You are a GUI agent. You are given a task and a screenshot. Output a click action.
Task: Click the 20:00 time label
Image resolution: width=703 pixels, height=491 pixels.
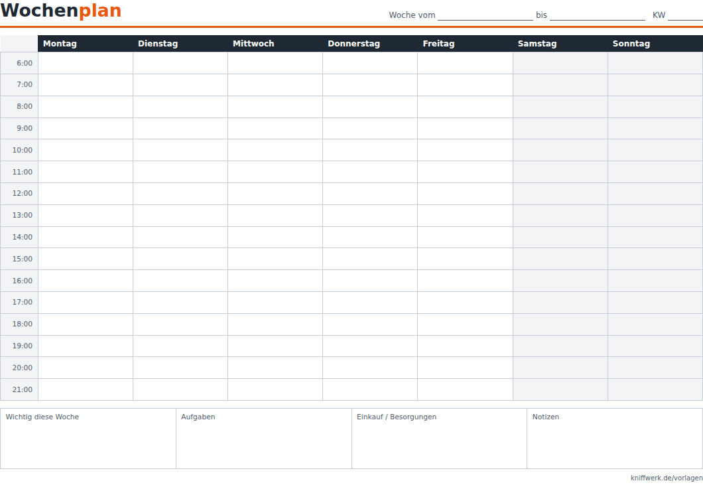click(23, 368)
